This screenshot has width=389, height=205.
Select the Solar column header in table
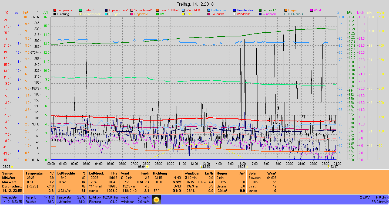(253, 173)
